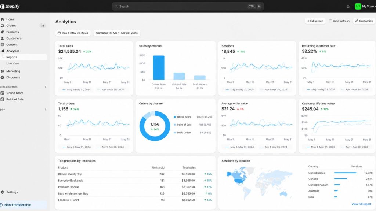Click the Customize button

point(364,21)
